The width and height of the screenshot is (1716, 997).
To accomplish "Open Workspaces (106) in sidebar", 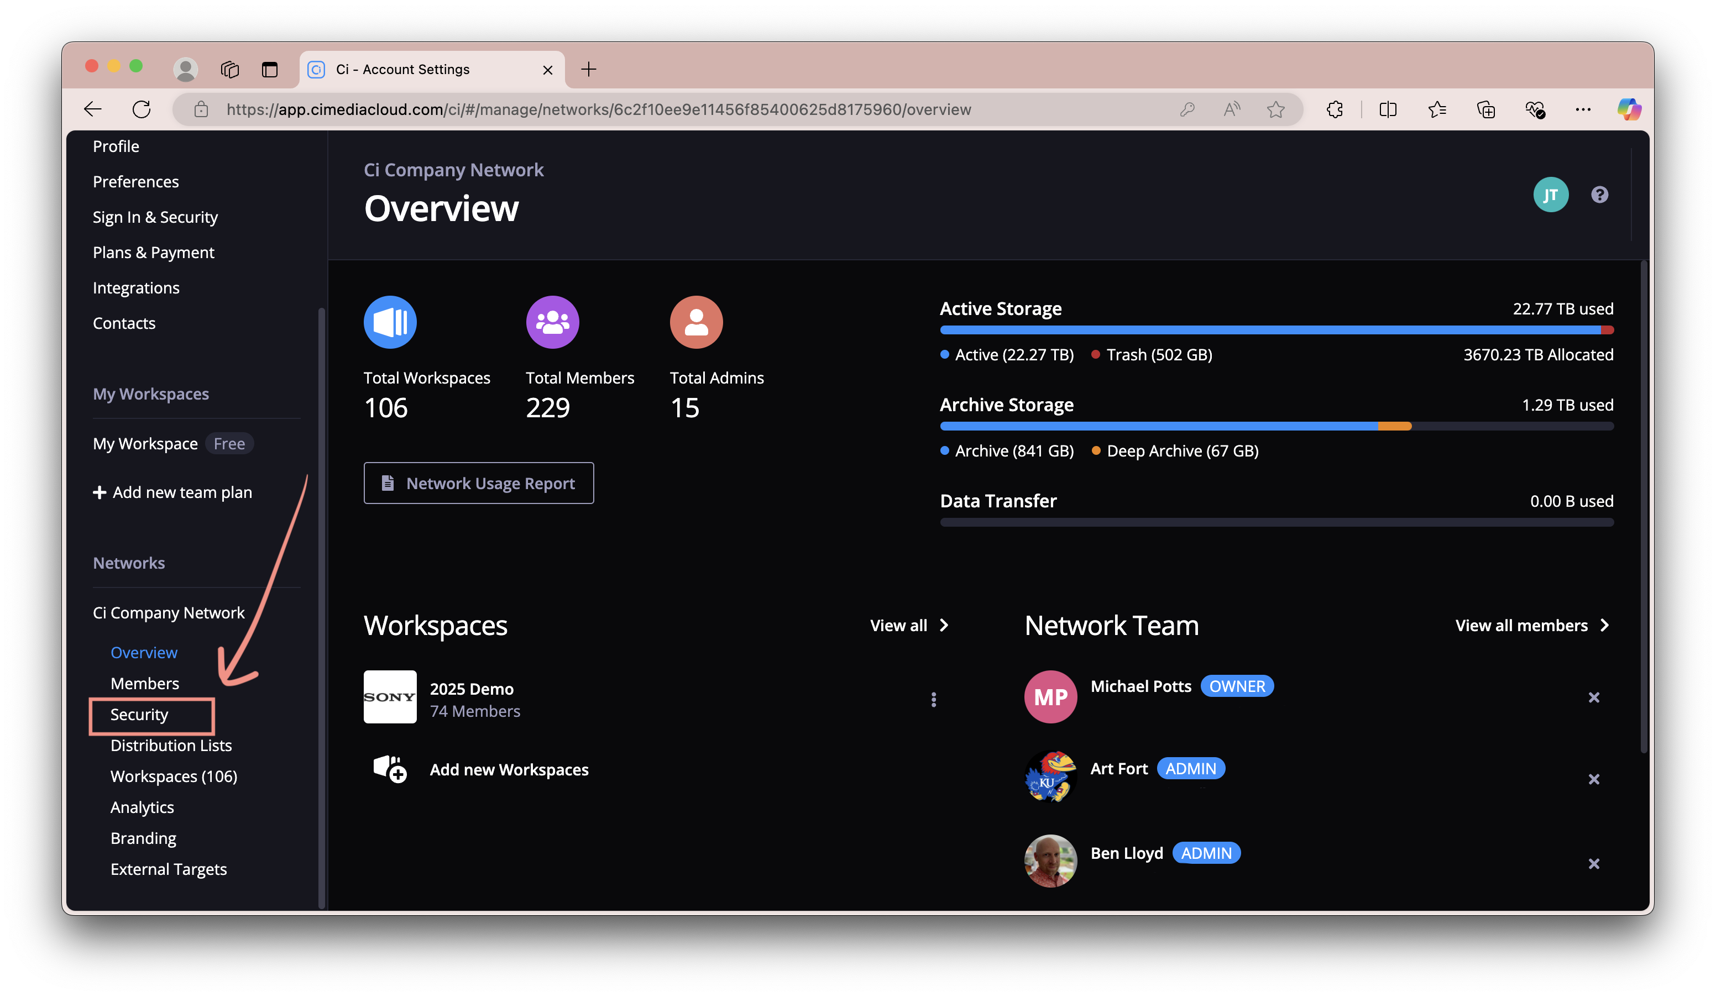I will click(174, 776).
